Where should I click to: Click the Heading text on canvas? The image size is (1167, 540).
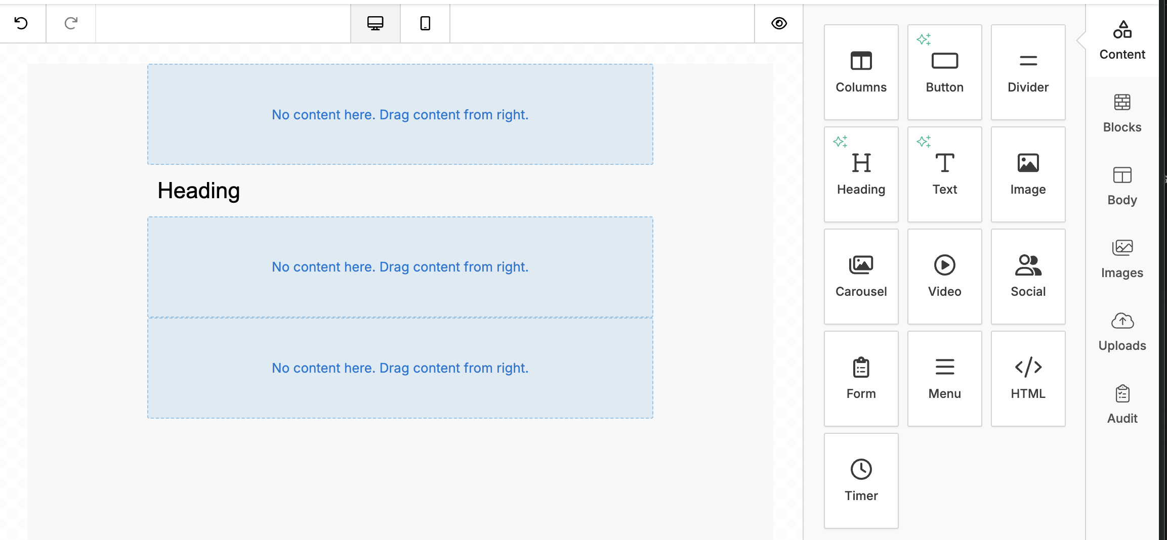tap(199, 191)
